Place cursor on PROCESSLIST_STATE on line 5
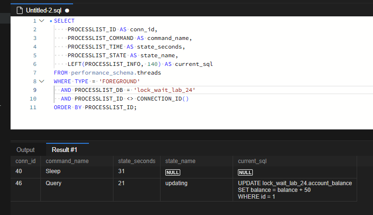The height and width of the screenshot is (215, 373). (97, 55)
